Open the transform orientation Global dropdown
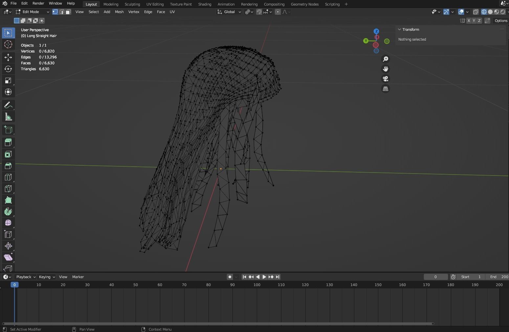 (x=230, y=12)
